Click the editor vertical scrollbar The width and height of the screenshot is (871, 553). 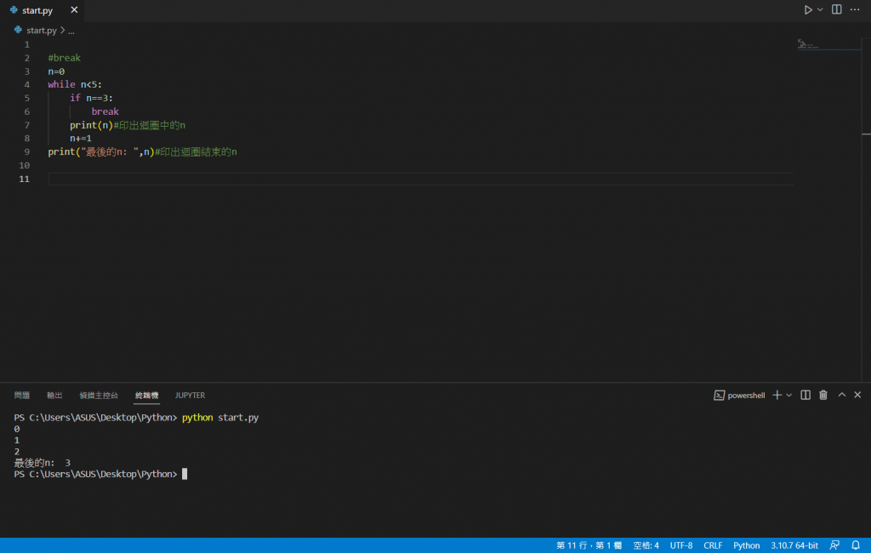(866, 211)
